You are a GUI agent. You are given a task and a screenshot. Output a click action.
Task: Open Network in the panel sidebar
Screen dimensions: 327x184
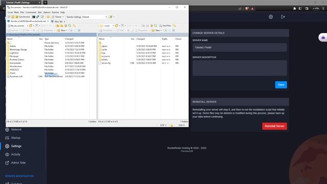pos(13,129)
